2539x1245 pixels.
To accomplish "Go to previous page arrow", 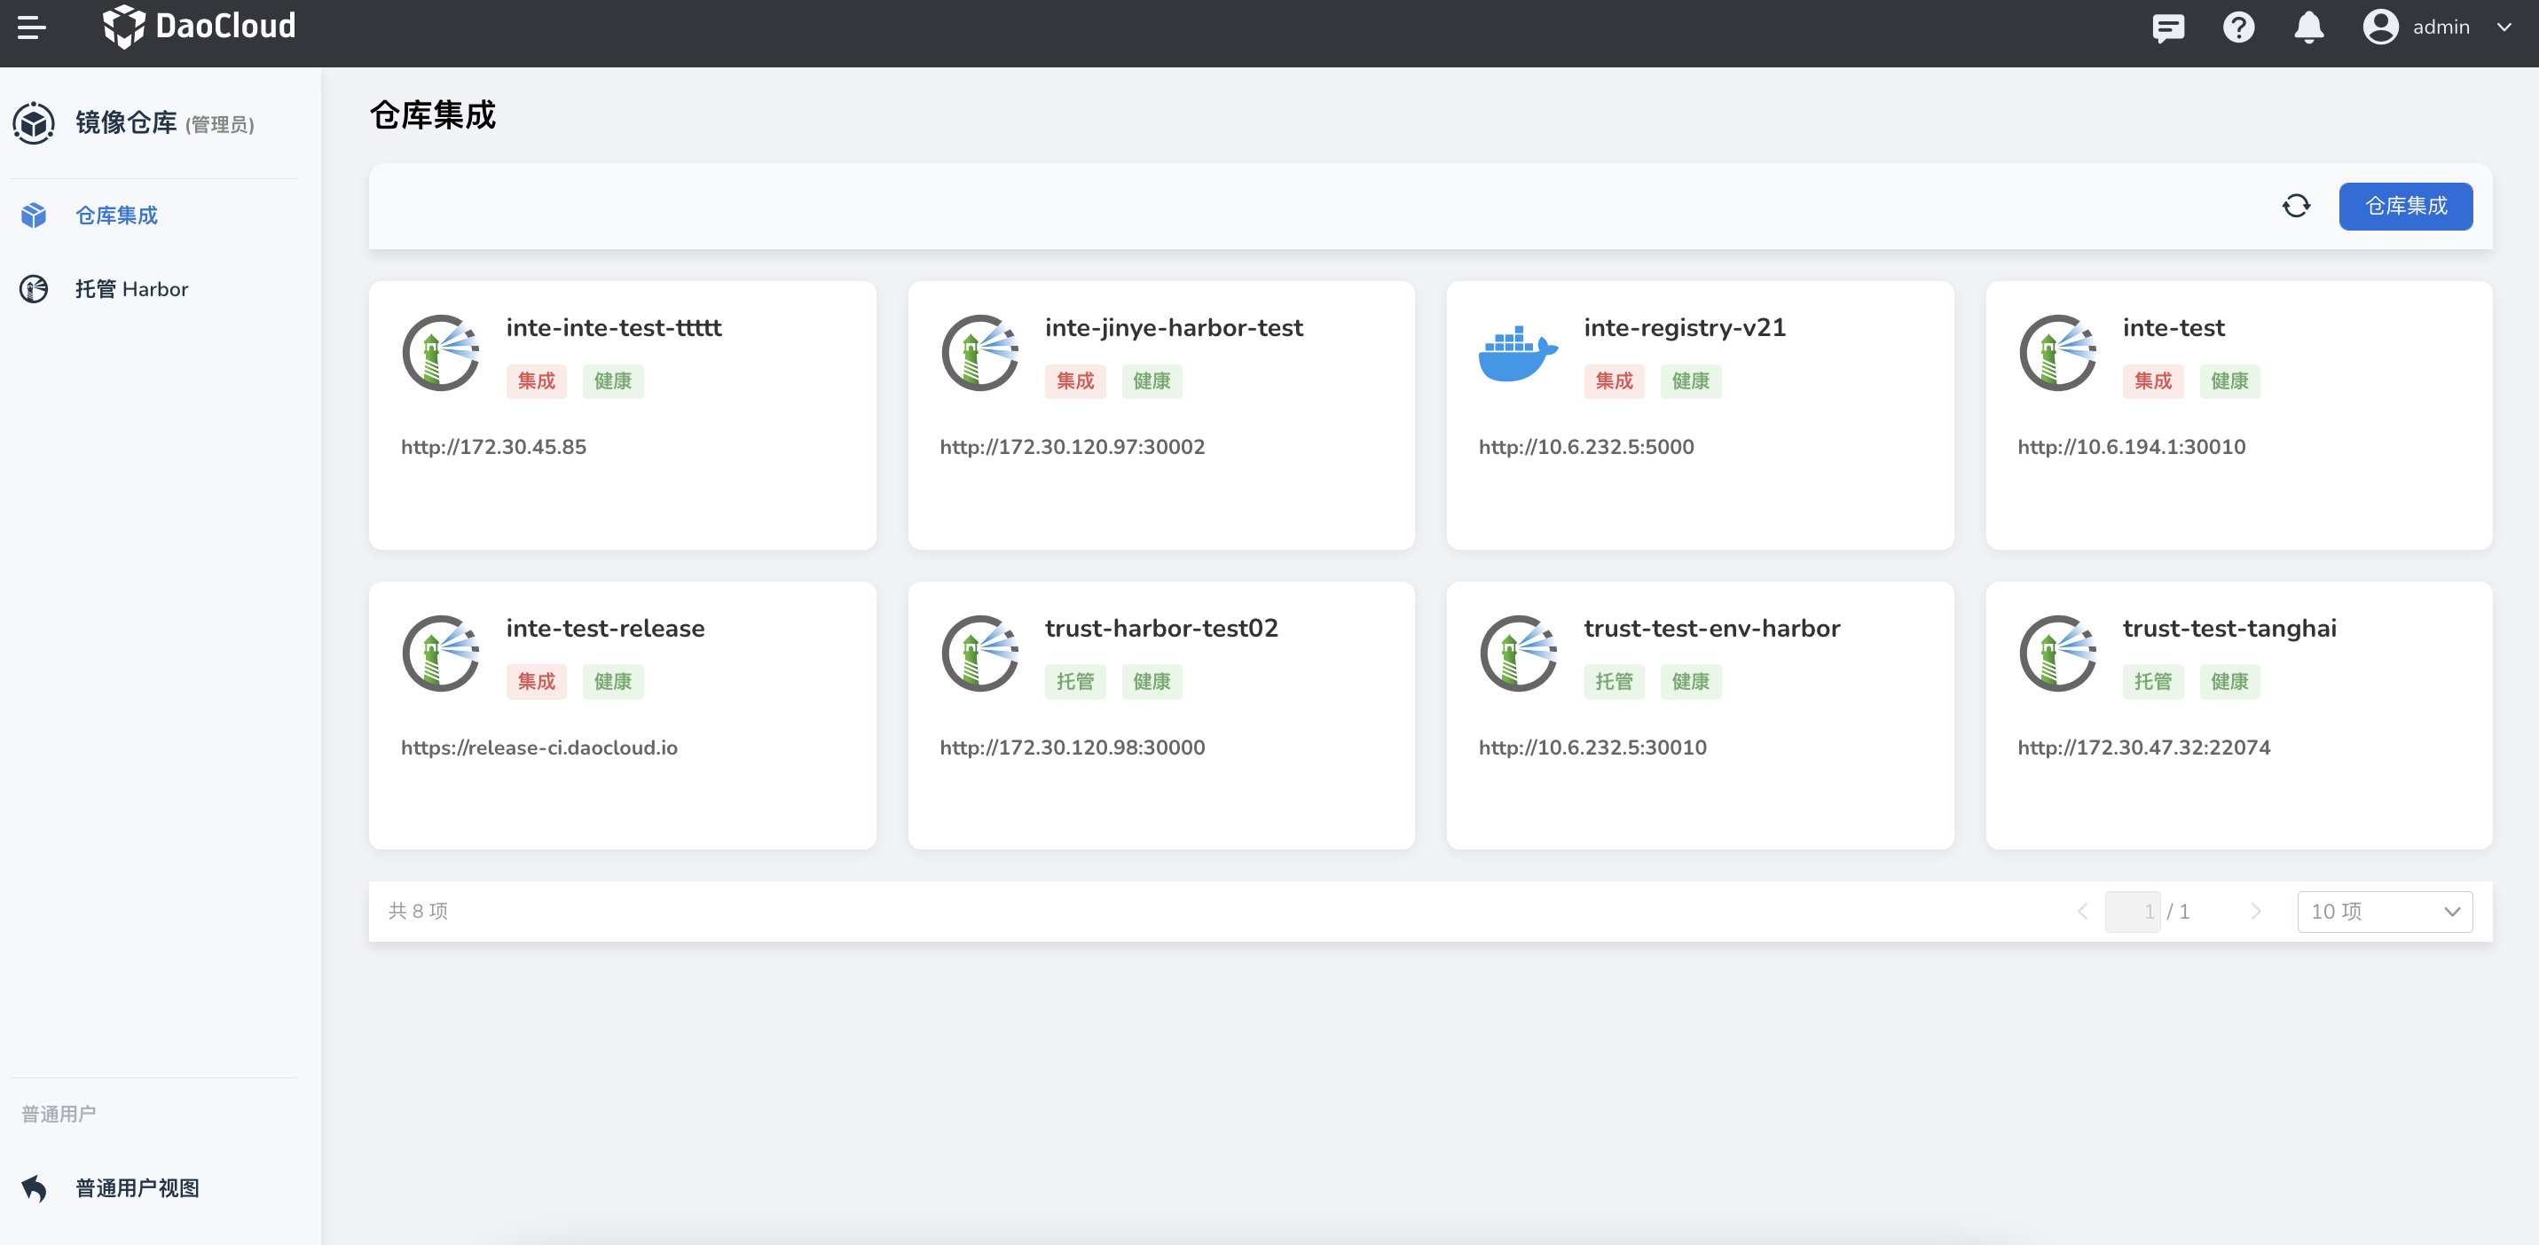I will (x=2083, y=912).
